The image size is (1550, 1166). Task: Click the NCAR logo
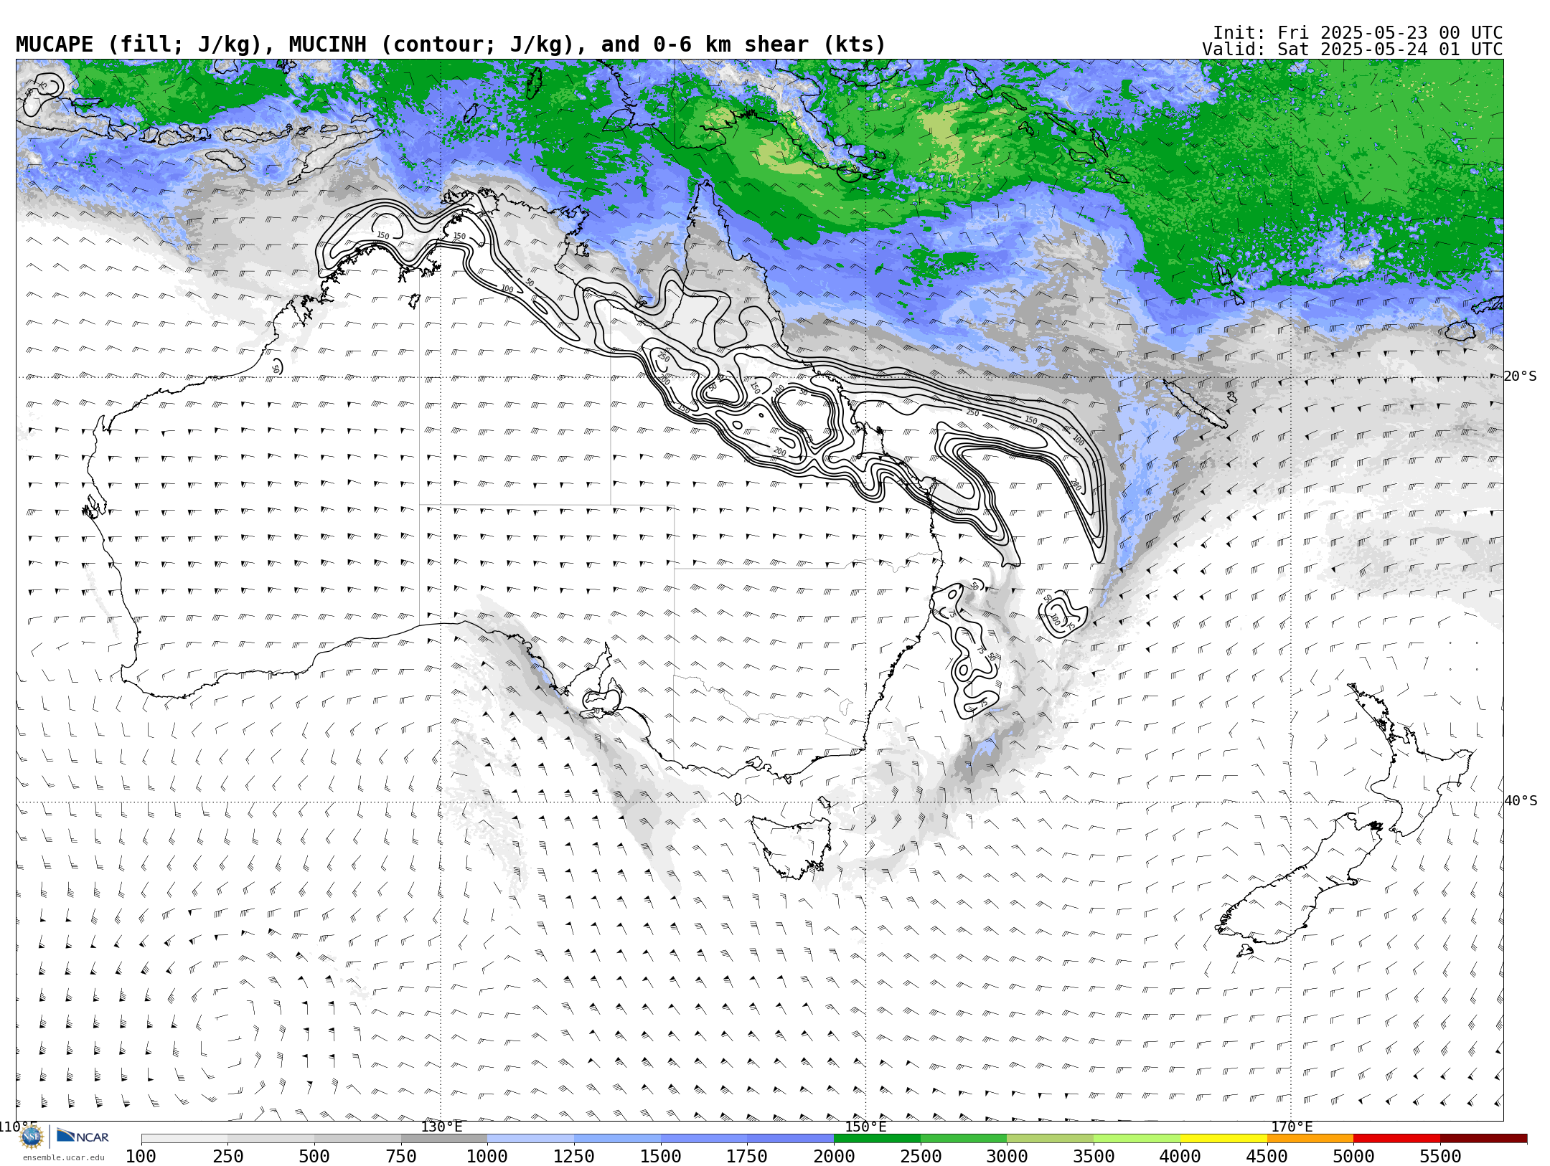[83, 1137]
